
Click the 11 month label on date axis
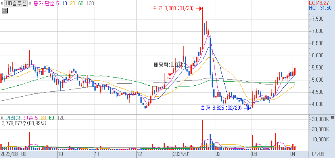(x=97, y=154)
